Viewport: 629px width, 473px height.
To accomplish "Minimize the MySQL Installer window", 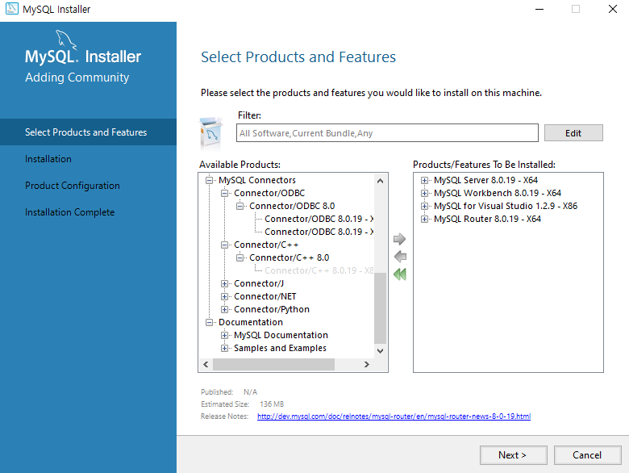I will click(x=539, y=9).
